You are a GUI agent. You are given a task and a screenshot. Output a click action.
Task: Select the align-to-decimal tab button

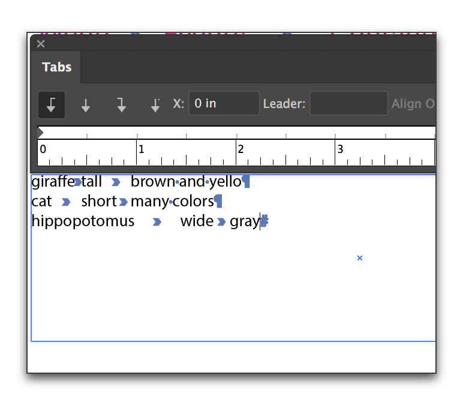(x=155, y=104)
